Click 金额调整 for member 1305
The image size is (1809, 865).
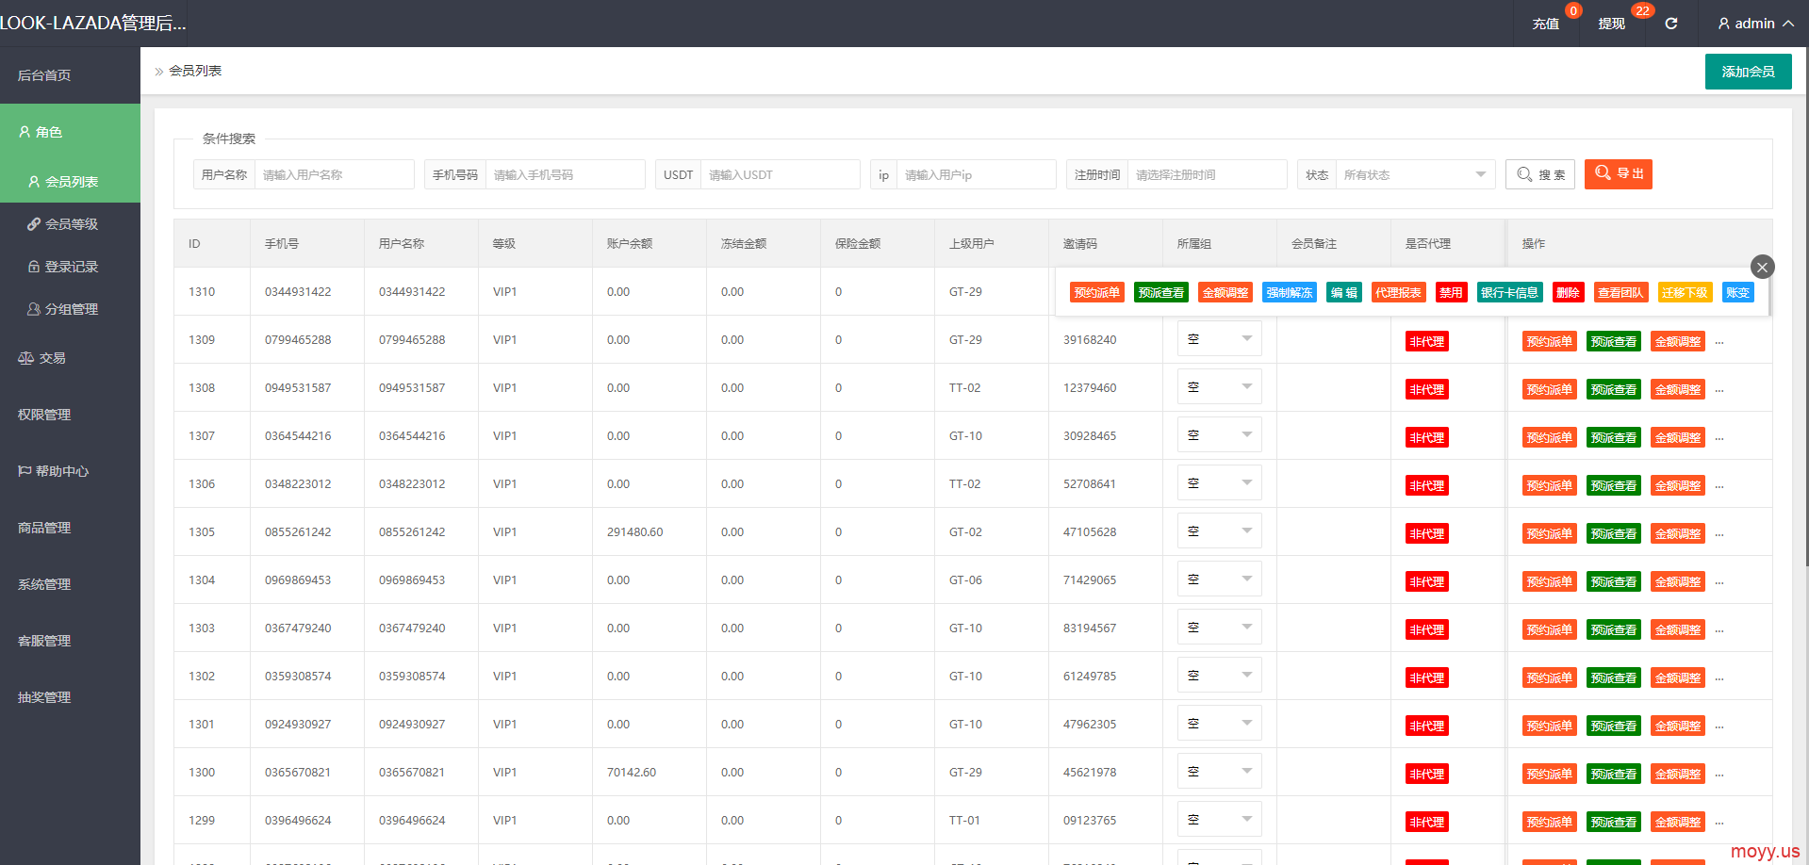[1678, 534]
